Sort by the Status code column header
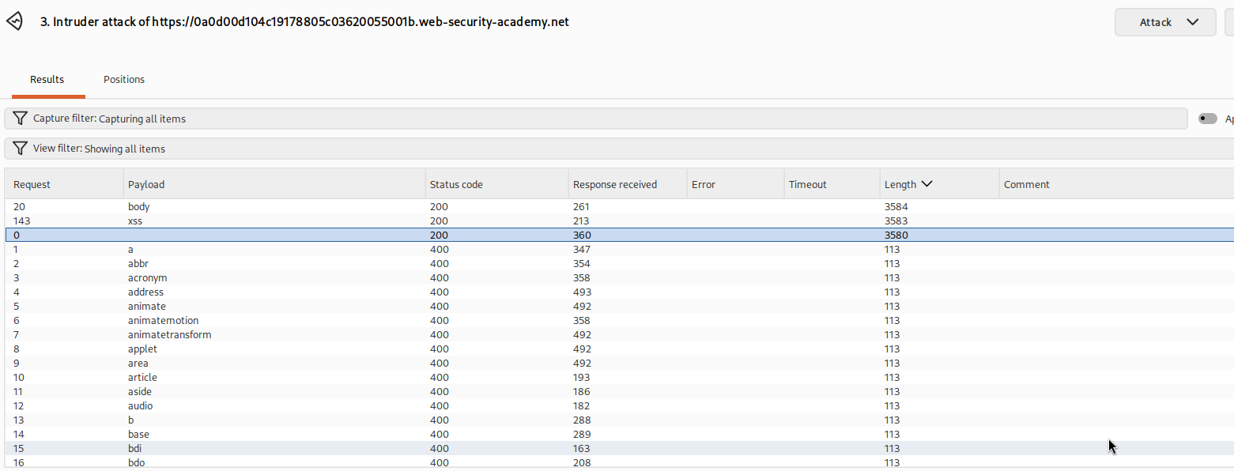 click(x=496, y=184)
